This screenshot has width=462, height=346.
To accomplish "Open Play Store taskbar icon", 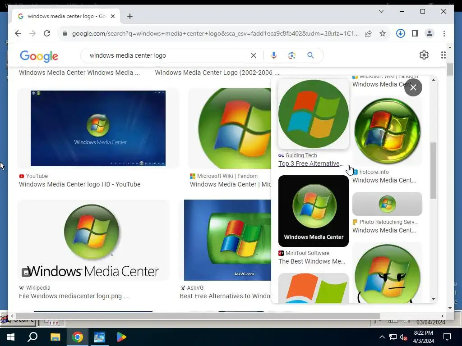I will [x=121, y=337].
